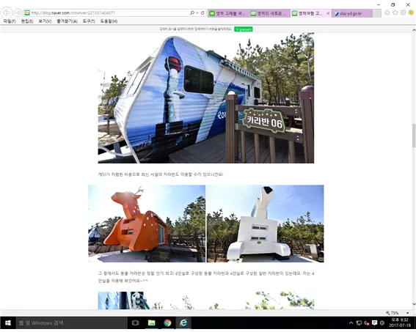
Task: Open the 도움말(H) menu
Action: 109,21
